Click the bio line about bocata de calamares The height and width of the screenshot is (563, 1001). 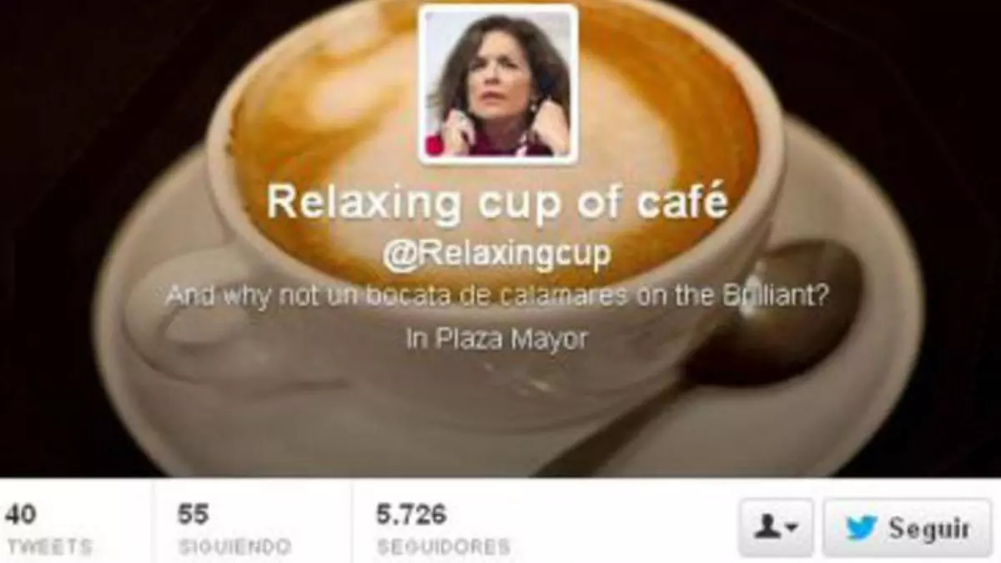coord(498,298)
